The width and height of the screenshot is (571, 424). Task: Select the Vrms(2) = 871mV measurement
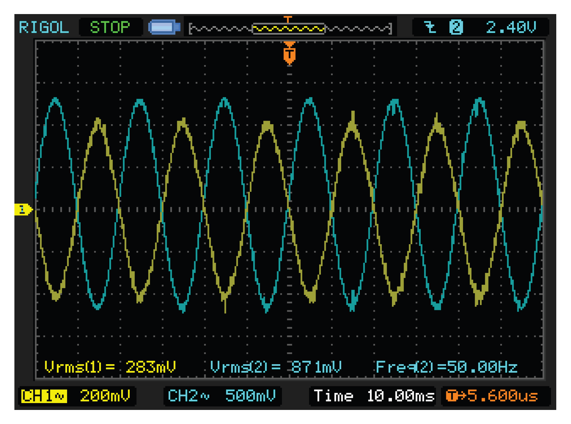click(276, 367)
